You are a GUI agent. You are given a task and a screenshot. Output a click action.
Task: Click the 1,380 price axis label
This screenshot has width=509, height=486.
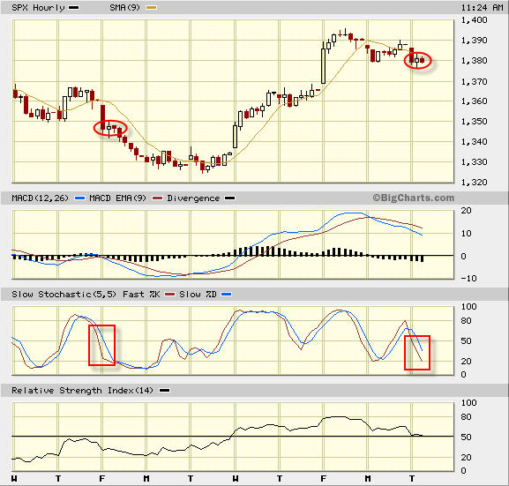pos(475,61)
